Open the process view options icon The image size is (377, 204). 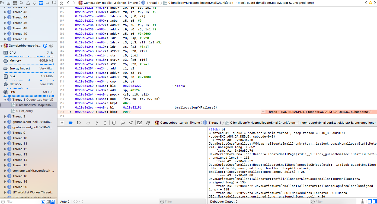(46, 46)
